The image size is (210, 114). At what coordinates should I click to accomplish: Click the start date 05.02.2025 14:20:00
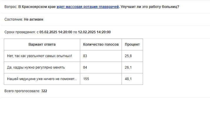click(56, 32)
